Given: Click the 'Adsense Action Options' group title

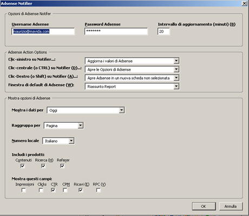Looking at the screenshot, I should 28,52.
